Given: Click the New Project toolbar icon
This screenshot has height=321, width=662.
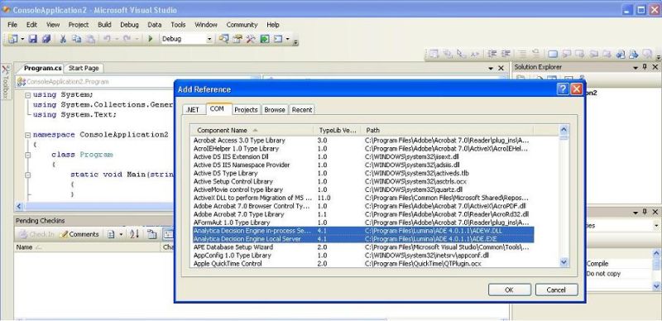Looking at the screenshot, I should coord(12,39).
